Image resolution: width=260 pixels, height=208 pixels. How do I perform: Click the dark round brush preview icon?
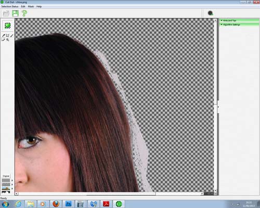[210, 13]
